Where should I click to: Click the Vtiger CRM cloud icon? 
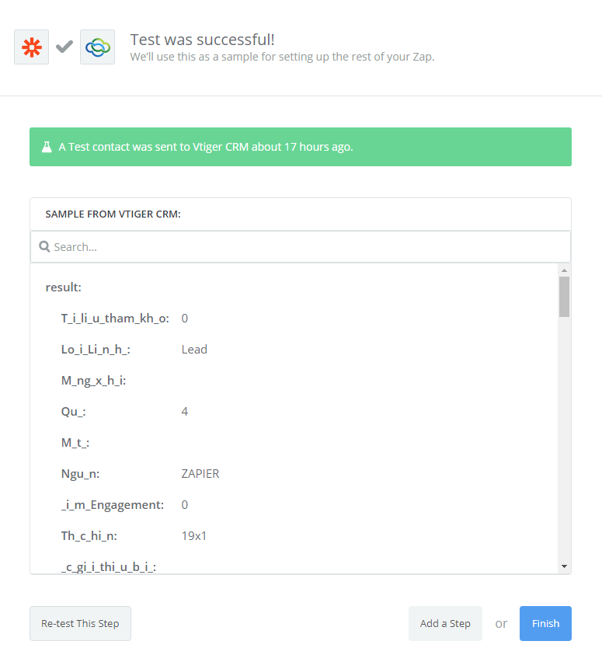[97, 47]
